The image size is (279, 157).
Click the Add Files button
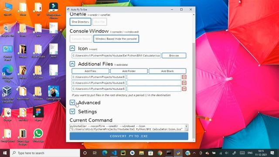click(90, 71)
